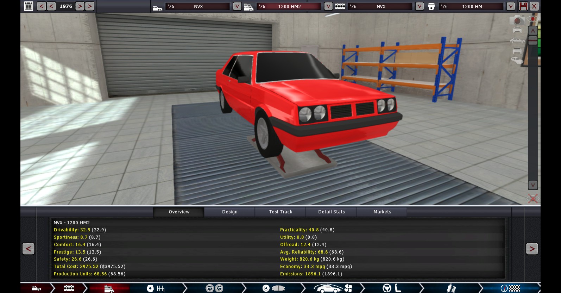
Task: Switch to angled perspective car view icon
Action: 517,61
